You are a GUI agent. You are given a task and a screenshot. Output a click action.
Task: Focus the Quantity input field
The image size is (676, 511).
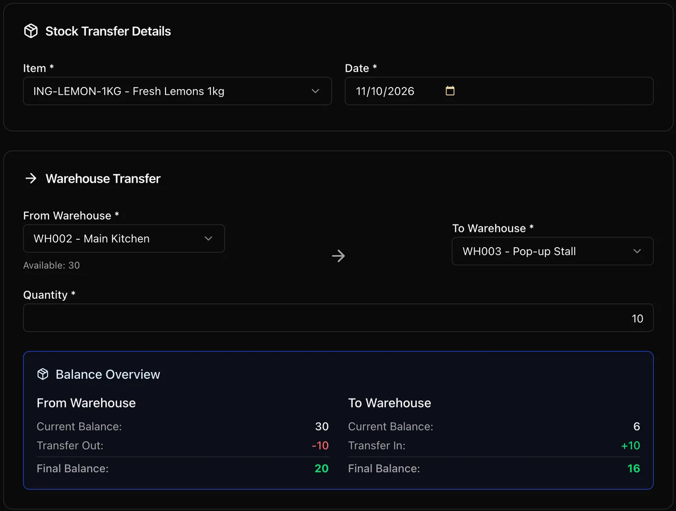tap(338, 318)
